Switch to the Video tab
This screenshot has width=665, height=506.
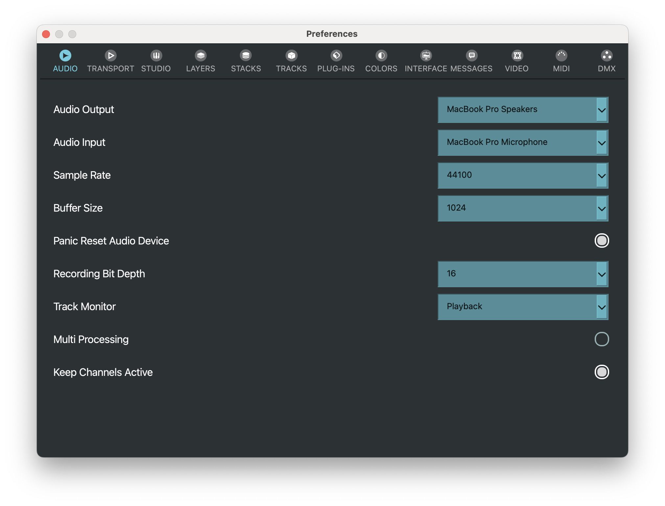click(517, 68)
